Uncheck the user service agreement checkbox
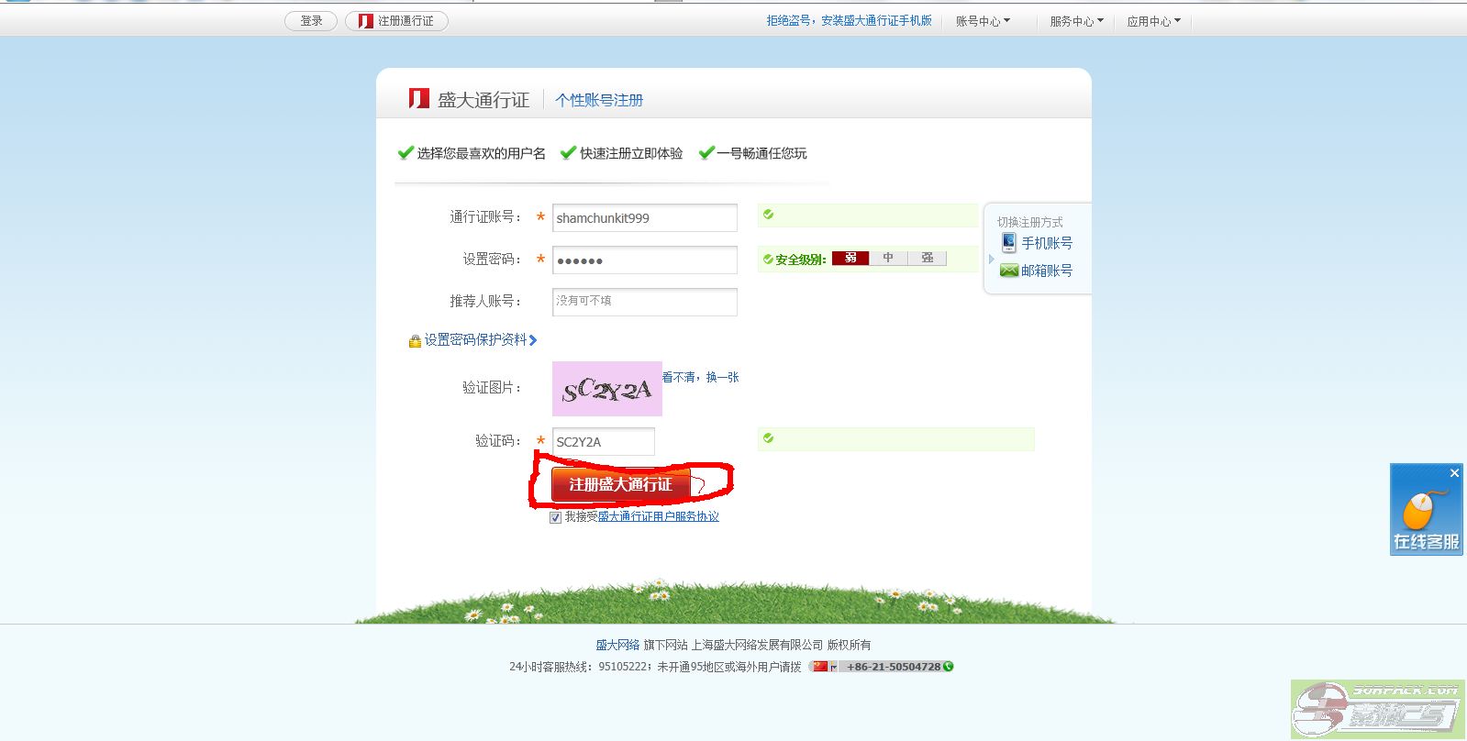This screenshot has width=1467, height=741. click(x=555, y=517)
